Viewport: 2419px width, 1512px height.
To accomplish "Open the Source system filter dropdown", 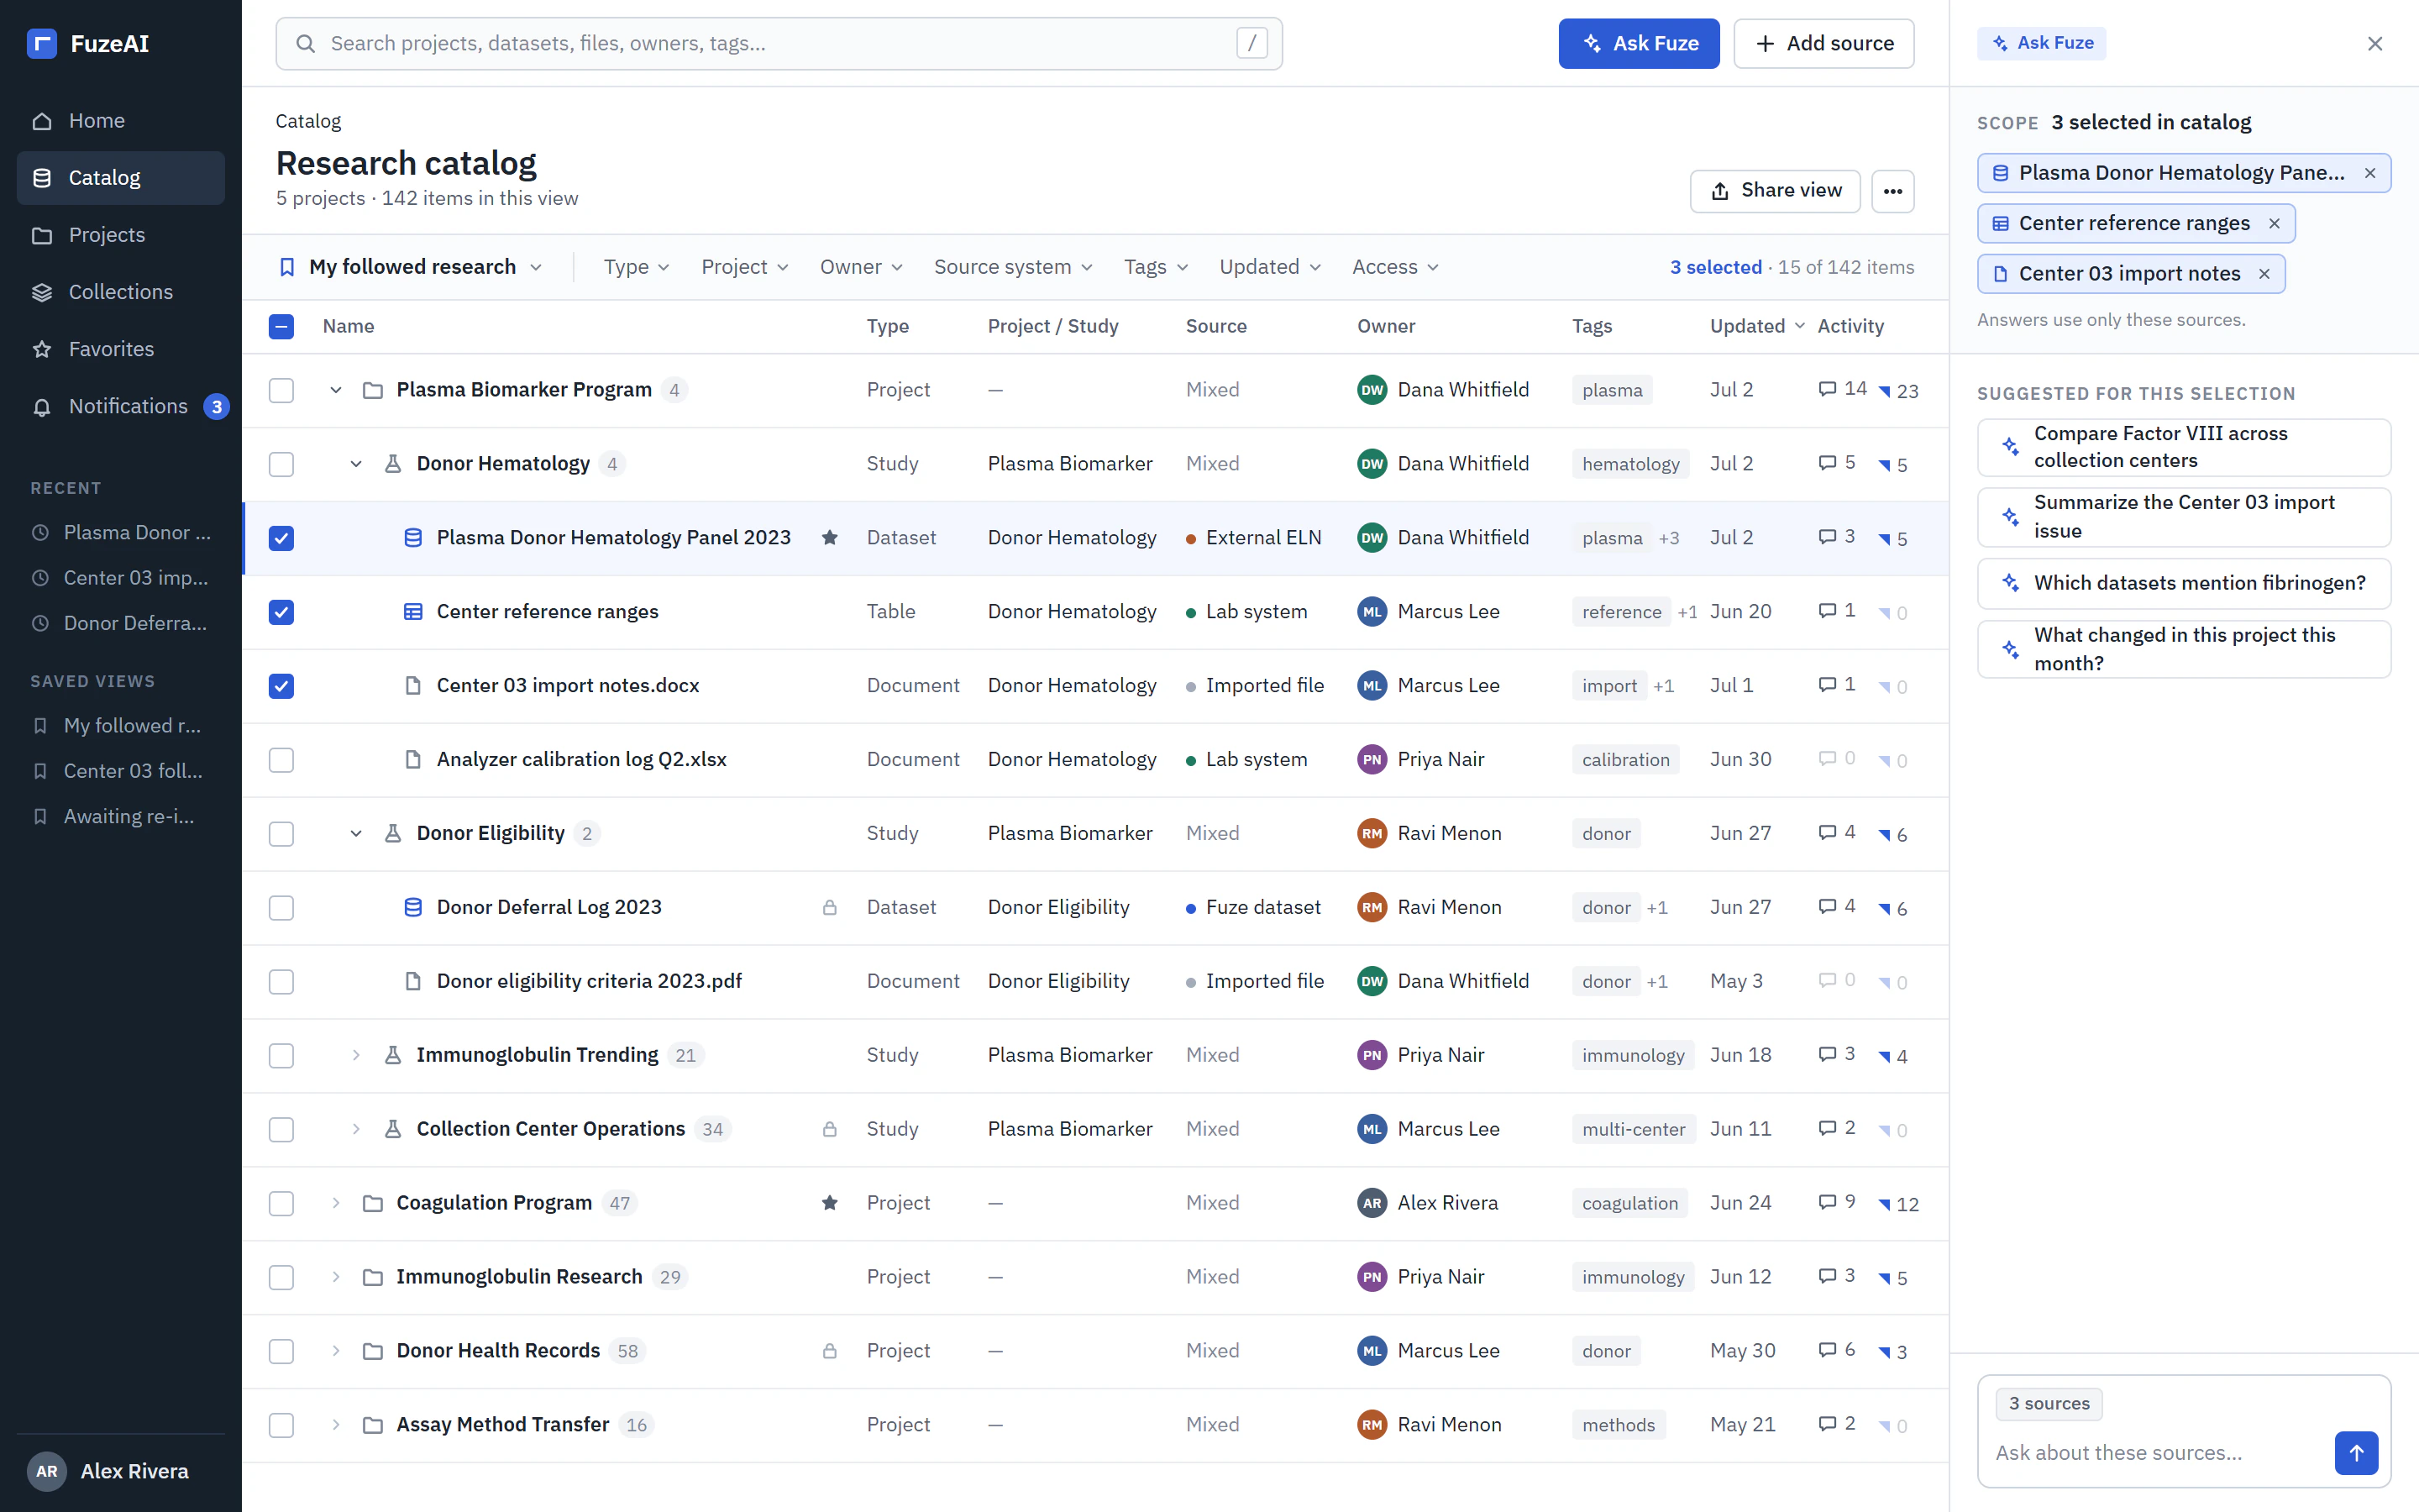I will pyautogui.click(x=1014, y=267).
